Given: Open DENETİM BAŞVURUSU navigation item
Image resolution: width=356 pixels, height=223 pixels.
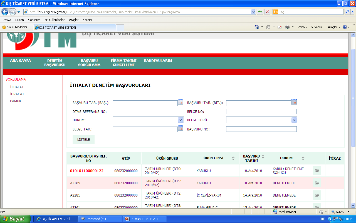Looking at the screenshot, I should coord(55,63).
